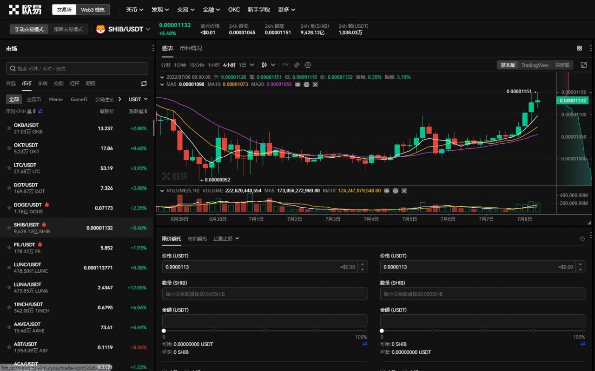Viewport: 595px width, 371px height.
Task: Star OKB/USDT as favorite
Action: (9, 128)
